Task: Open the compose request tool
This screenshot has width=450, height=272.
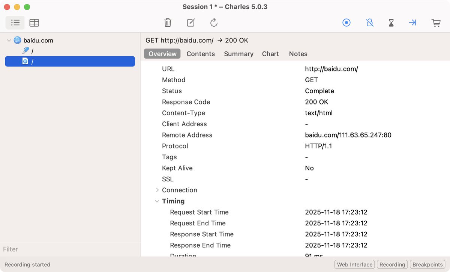Action: pos(191,23)
